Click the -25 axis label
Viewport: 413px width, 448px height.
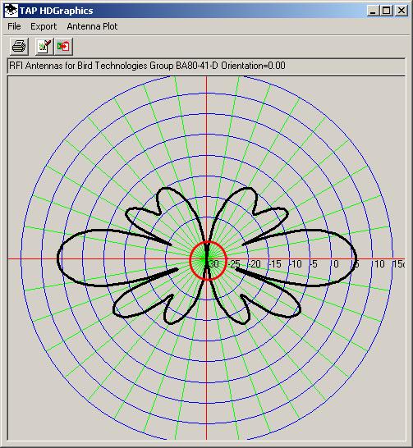coord(234,264)
